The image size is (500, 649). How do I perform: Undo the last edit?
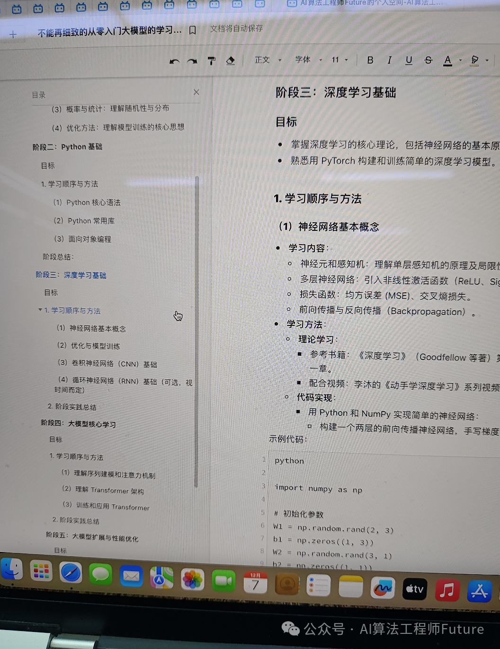[174, 61]
